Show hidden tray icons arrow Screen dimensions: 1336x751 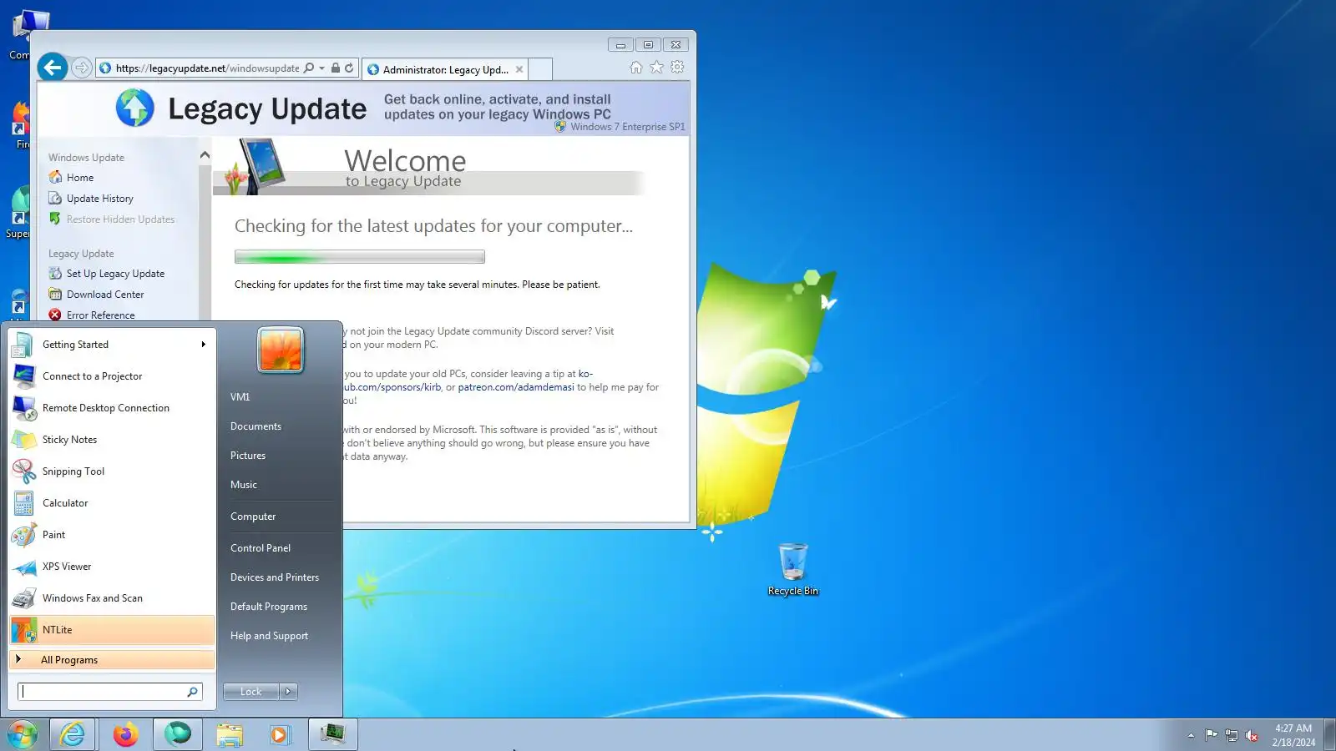pyautogui.click(x=1191, y=735)
